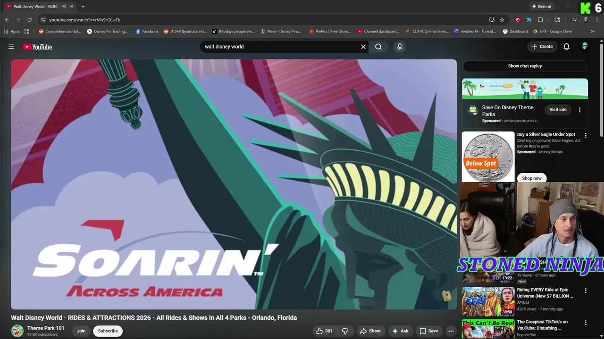Show chat replay panel

[525, 66]
